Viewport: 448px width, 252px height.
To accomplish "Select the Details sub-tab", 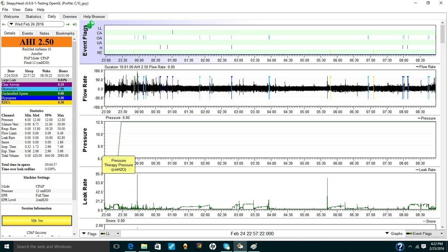I will coord(10,33).
